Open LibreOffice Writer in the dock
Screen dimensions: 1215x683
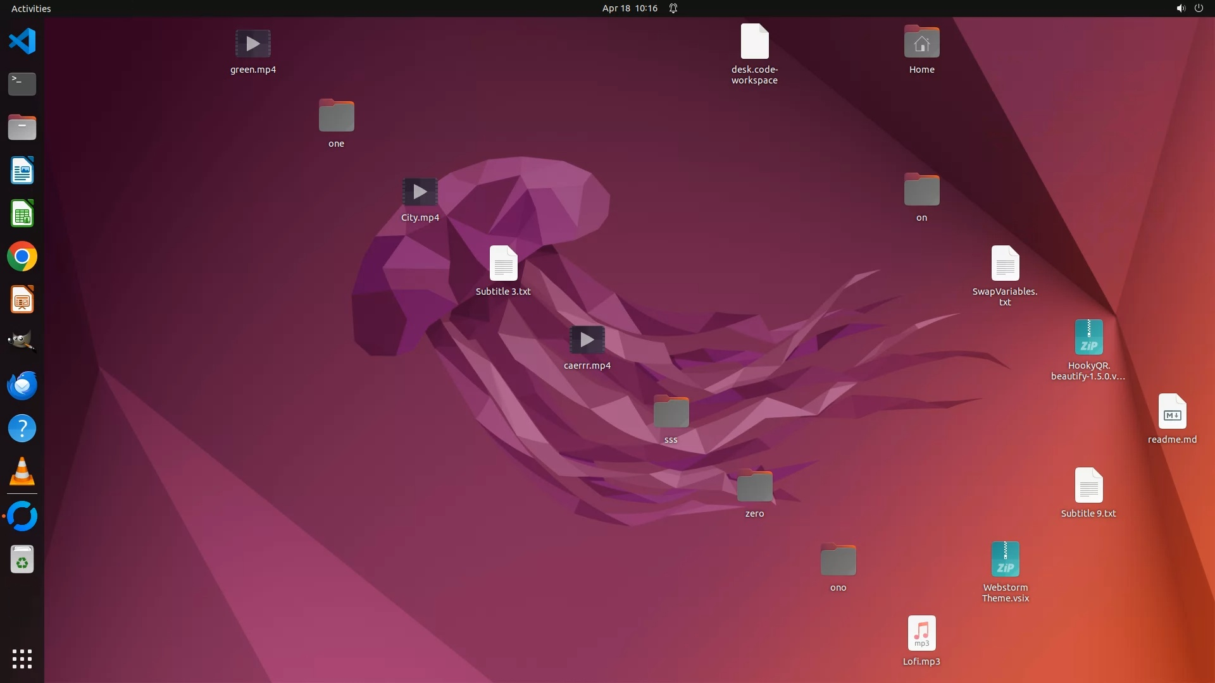coord(22,171)
